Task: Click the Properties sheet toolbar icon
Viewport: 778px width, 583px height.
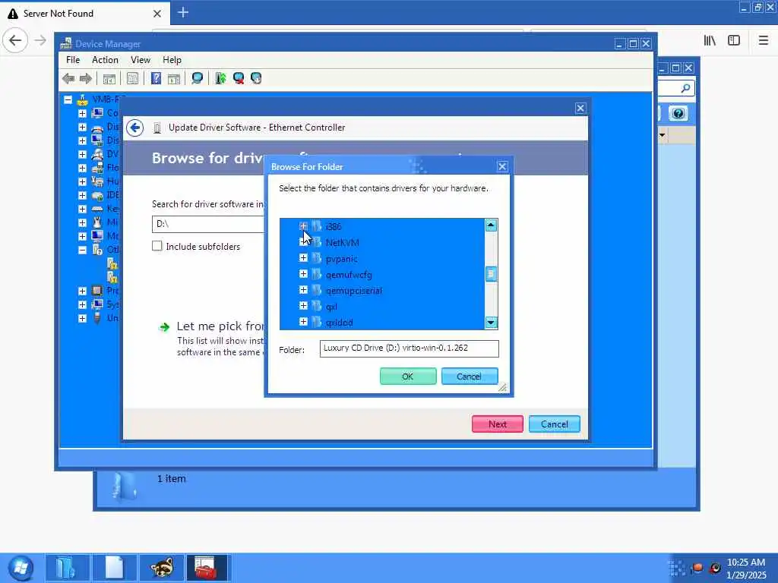Action: [132, 78]
